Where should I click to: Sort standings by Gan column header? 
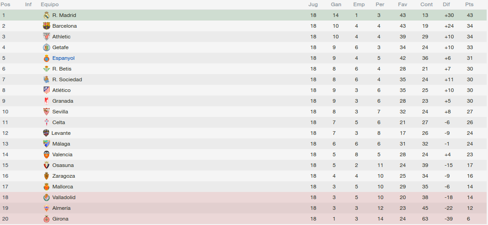click(x=336, y=4)
